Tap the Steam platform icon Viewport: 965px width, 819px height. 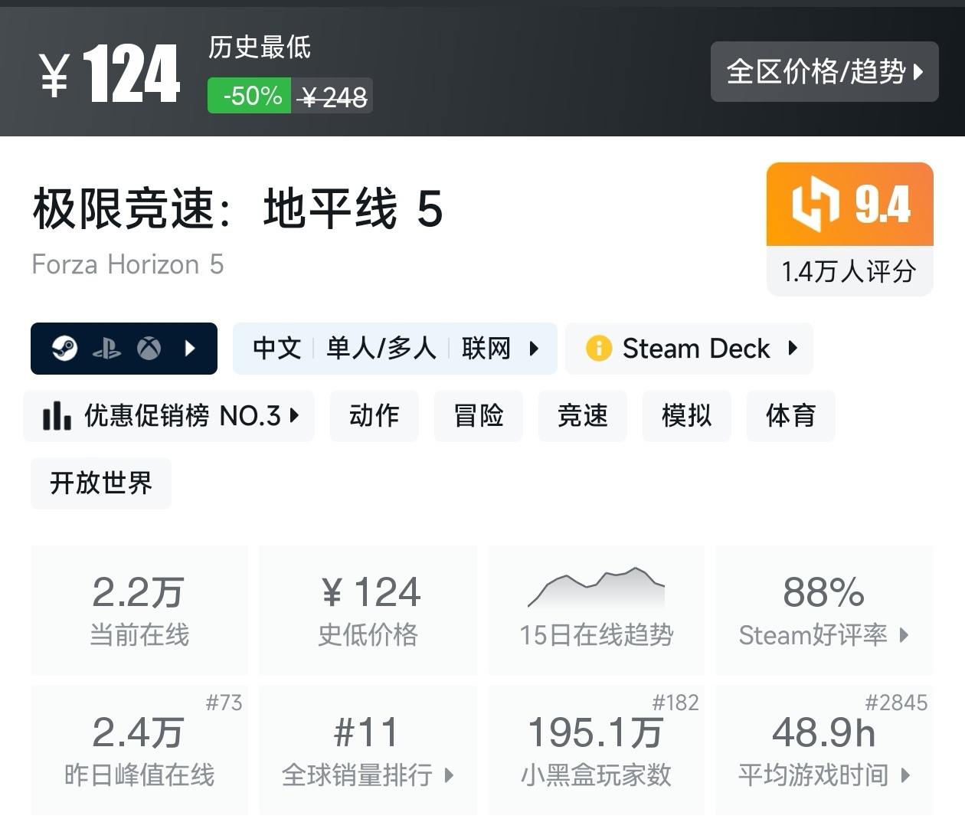64,349
